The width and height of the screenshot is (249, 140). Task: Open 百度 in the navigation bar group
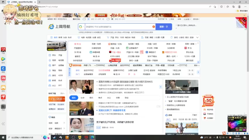pyautogui.click(x=147, y=37)
